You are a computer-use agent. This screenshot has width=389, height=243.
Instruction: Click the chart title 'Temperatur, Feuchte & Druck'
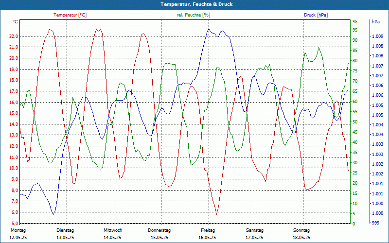(x=196, y=4)
